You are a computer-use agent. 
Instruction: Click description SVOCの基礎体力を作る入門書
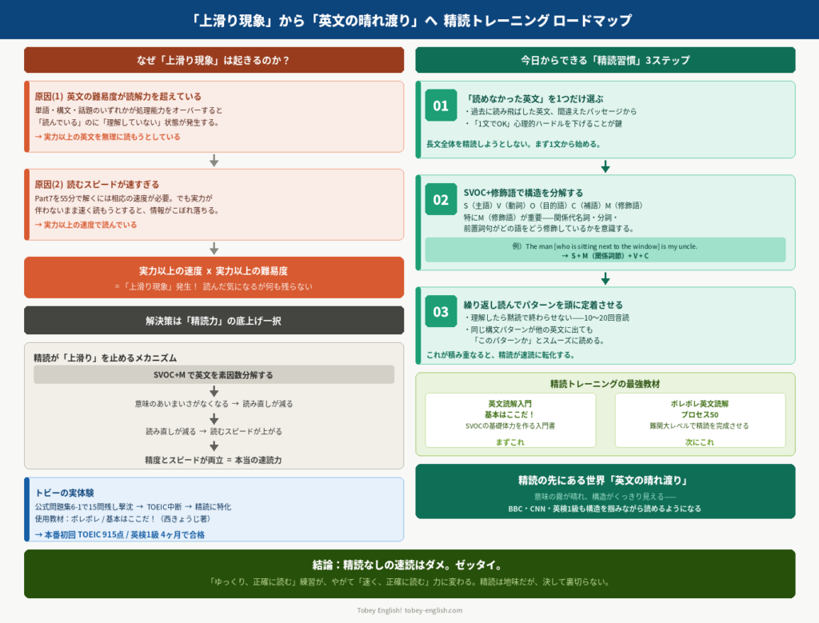[510, 425]
